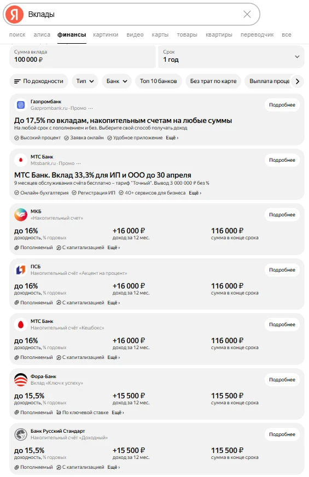Click the МКБ bank logo
Screen dimensions: 309x477
(21, 215)
